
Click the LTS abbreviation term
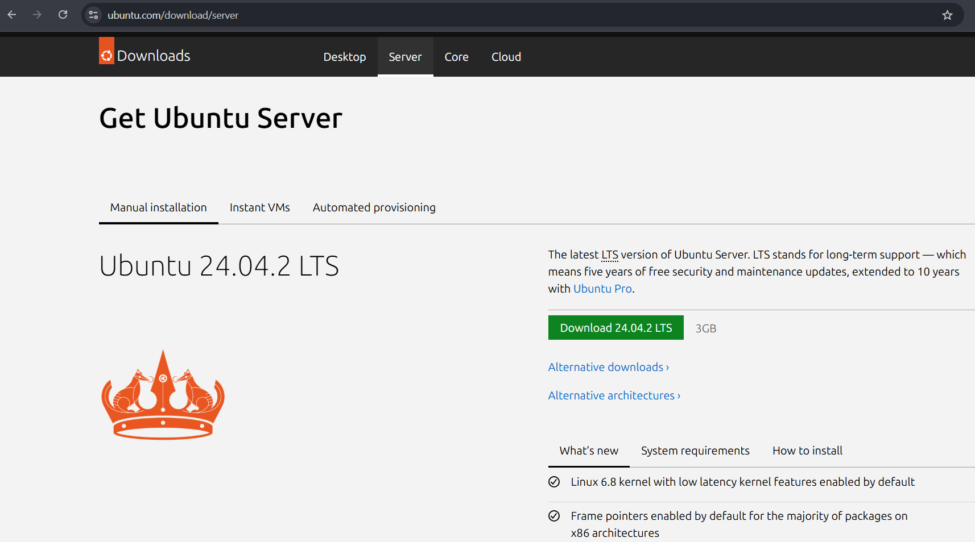[610, 255]
